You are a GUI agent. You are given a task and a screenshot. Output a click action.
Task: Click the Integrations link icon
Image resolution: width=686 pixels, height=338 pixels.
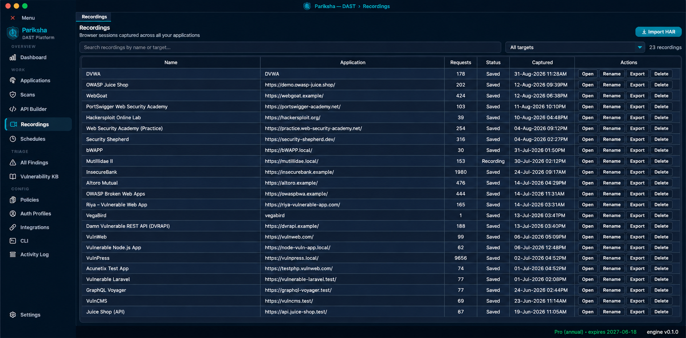click(x=13, y=228)
